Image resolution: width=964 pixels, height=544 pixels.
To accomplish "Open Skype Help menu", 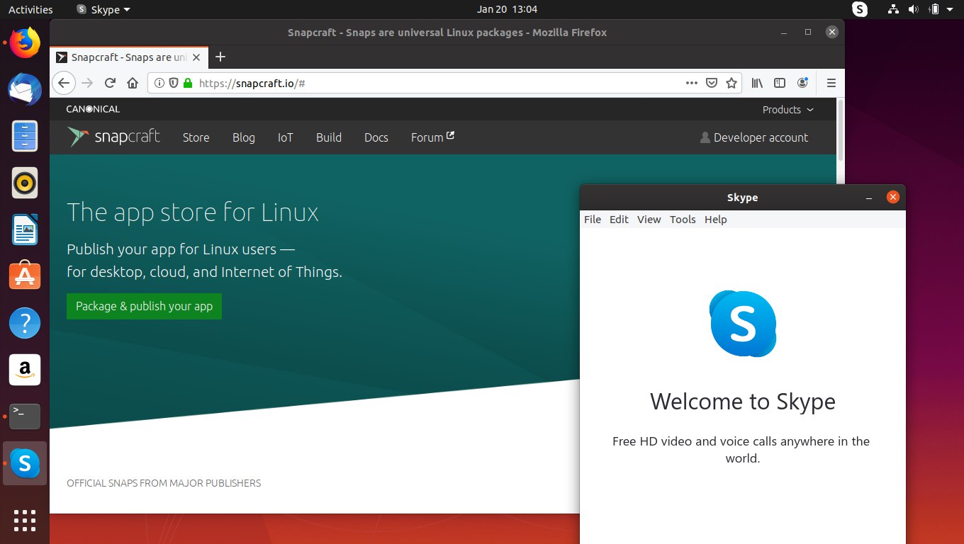I will [716, 220].
